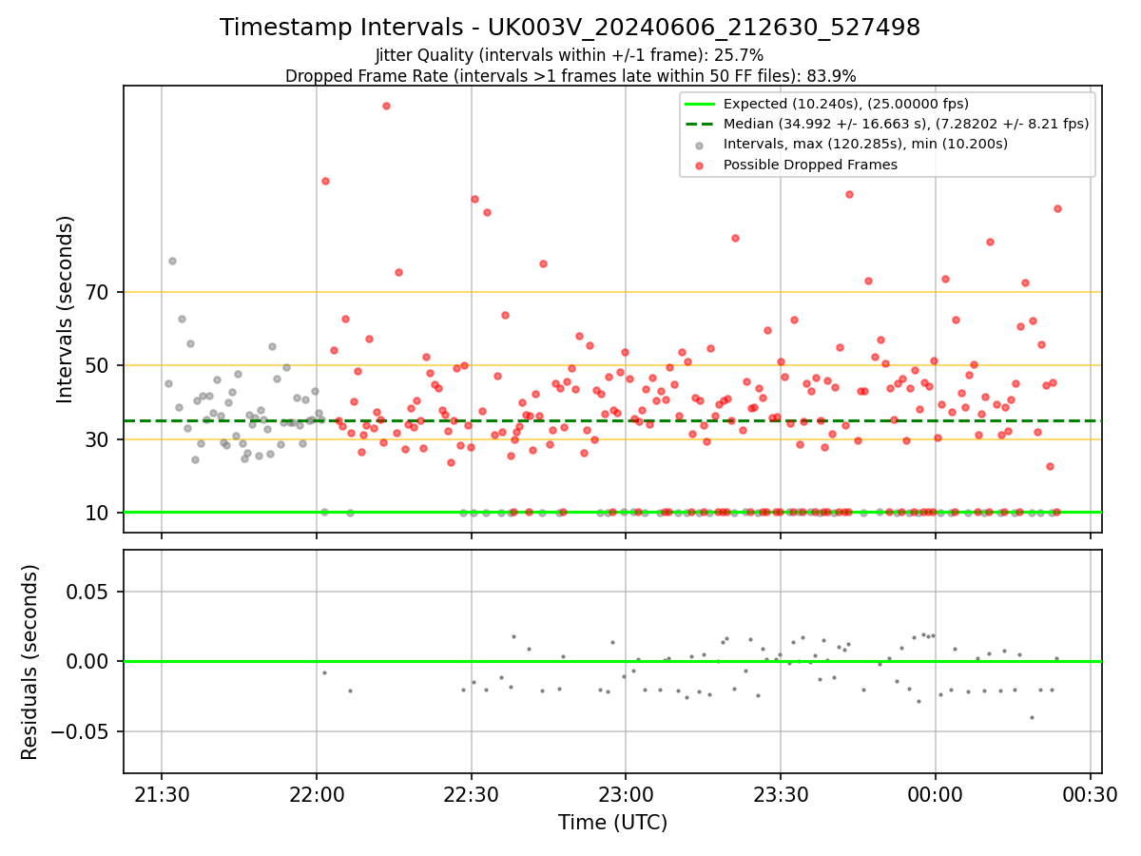Click the gray interval point near 78 seconds after 21:30

[x=172, y=261]
